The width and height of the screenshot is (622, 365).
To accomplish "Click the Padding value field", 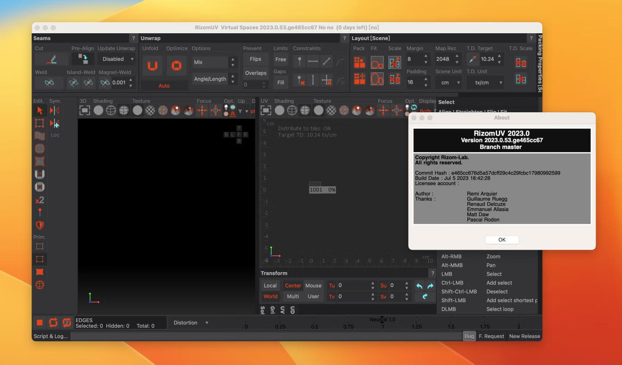I will 414,82.
